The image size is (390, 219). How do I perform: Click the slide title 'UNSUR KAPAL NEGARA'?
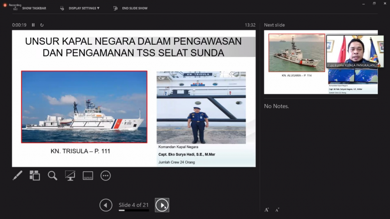coord(133,47)
